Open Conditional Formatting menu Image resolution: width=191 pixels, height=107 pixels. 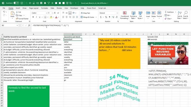[x=125, y=15]
